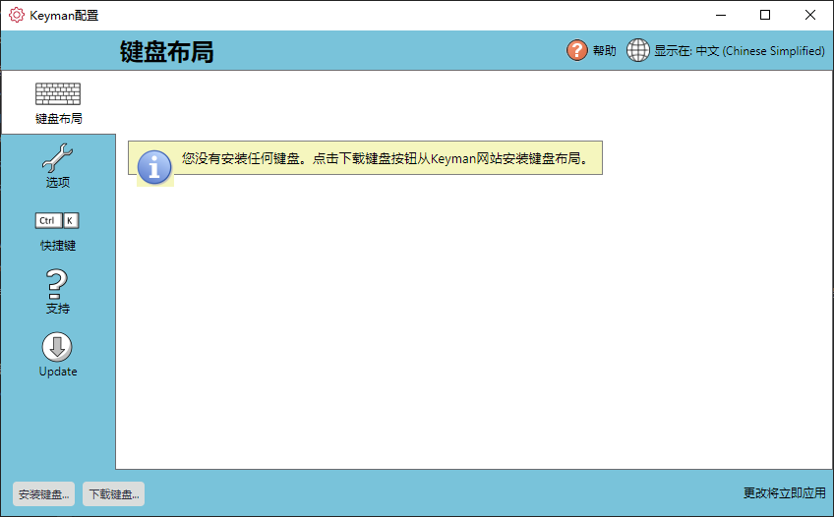Click the 更改将立即应用 status text
Image resolution: width=834 pixels, height=517 pixels.
785,493
